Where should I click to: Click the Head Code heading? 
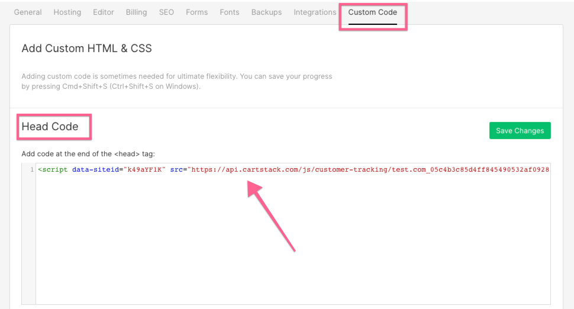[x=50, y=127]
